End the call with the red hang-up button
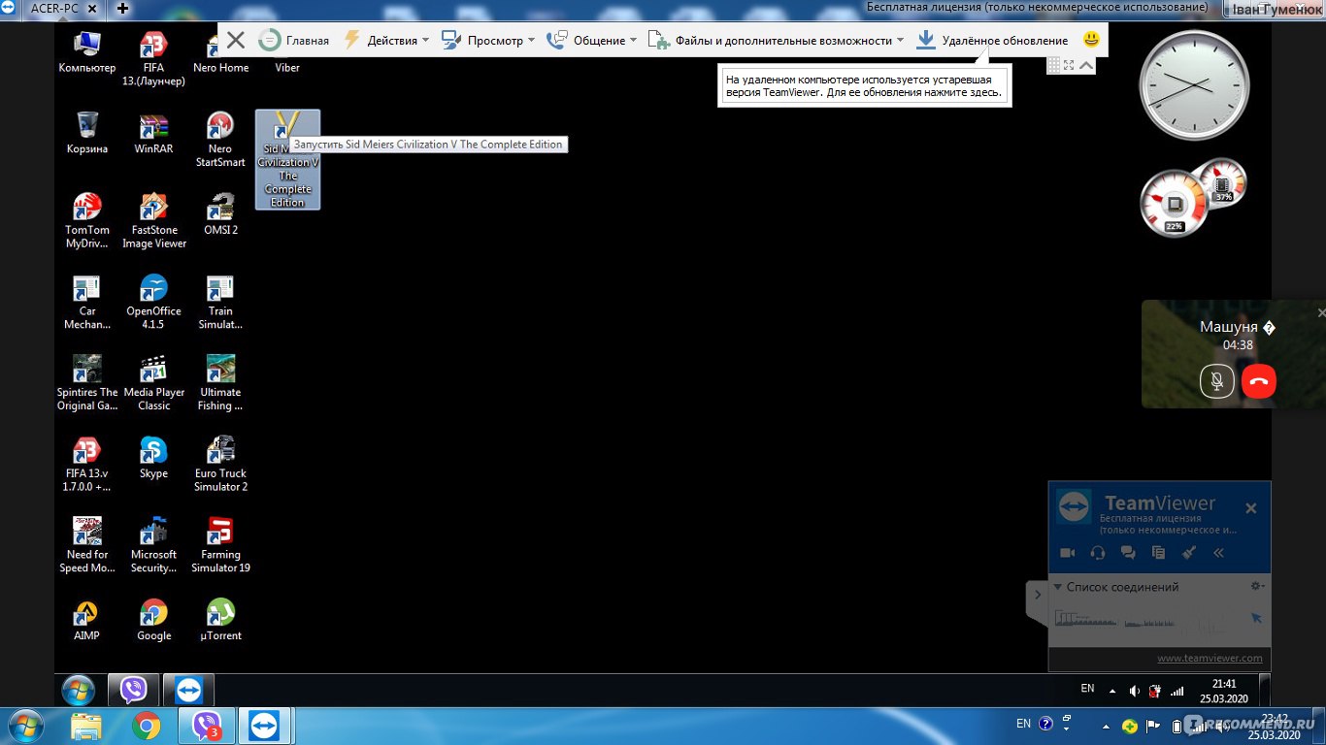The height and width of the screenshot is (745, 1326). click(1259, 380)
